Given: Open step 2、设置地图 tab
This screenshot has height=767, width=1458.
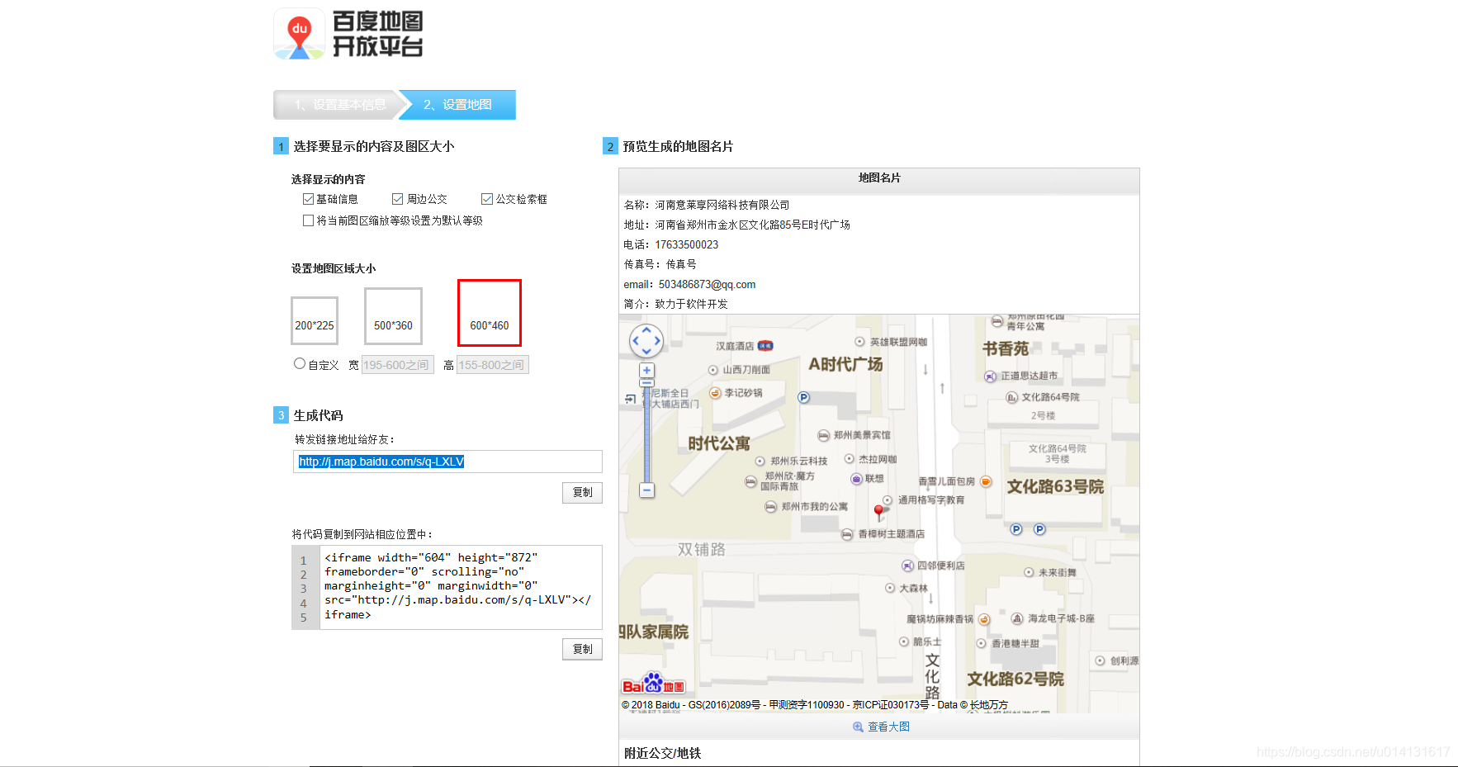Looking at the screenshot, I should pos(457,105).
